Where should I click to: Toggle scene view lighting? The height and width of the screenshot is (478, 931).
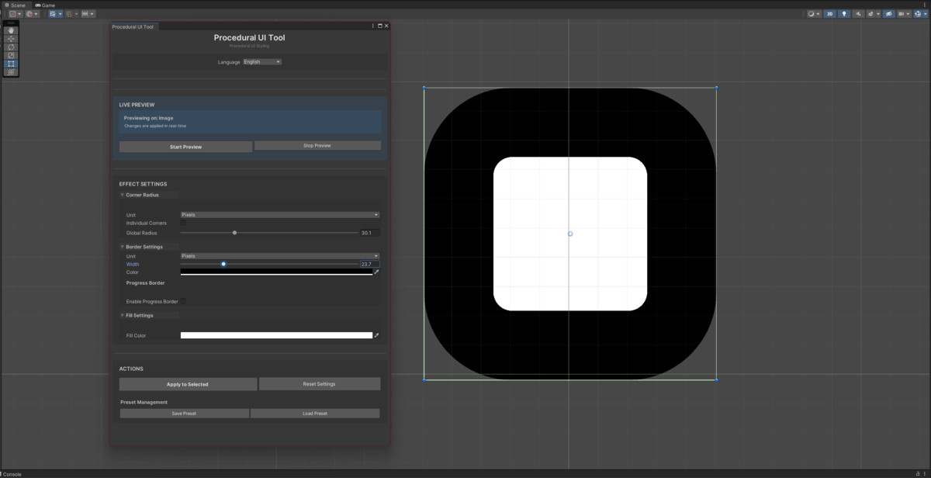click(844, 14)
